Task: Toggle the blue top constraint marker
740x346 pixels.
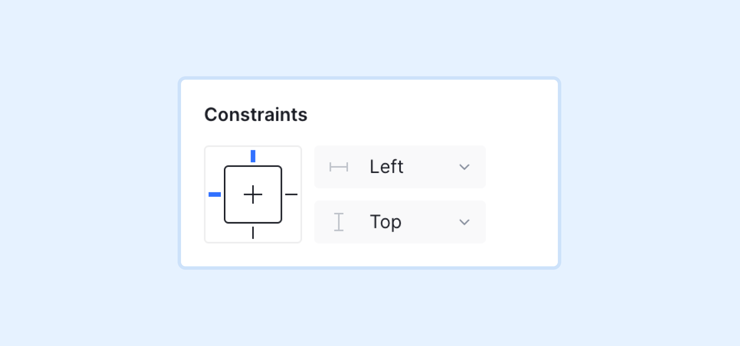Action: point(253,156)
